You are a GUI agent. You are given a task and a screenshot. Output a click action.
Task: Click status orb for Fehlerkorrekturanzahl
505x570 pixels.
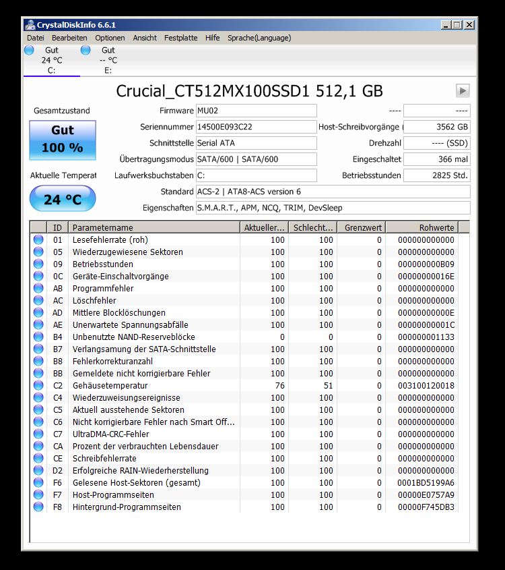tap(38, 361)
